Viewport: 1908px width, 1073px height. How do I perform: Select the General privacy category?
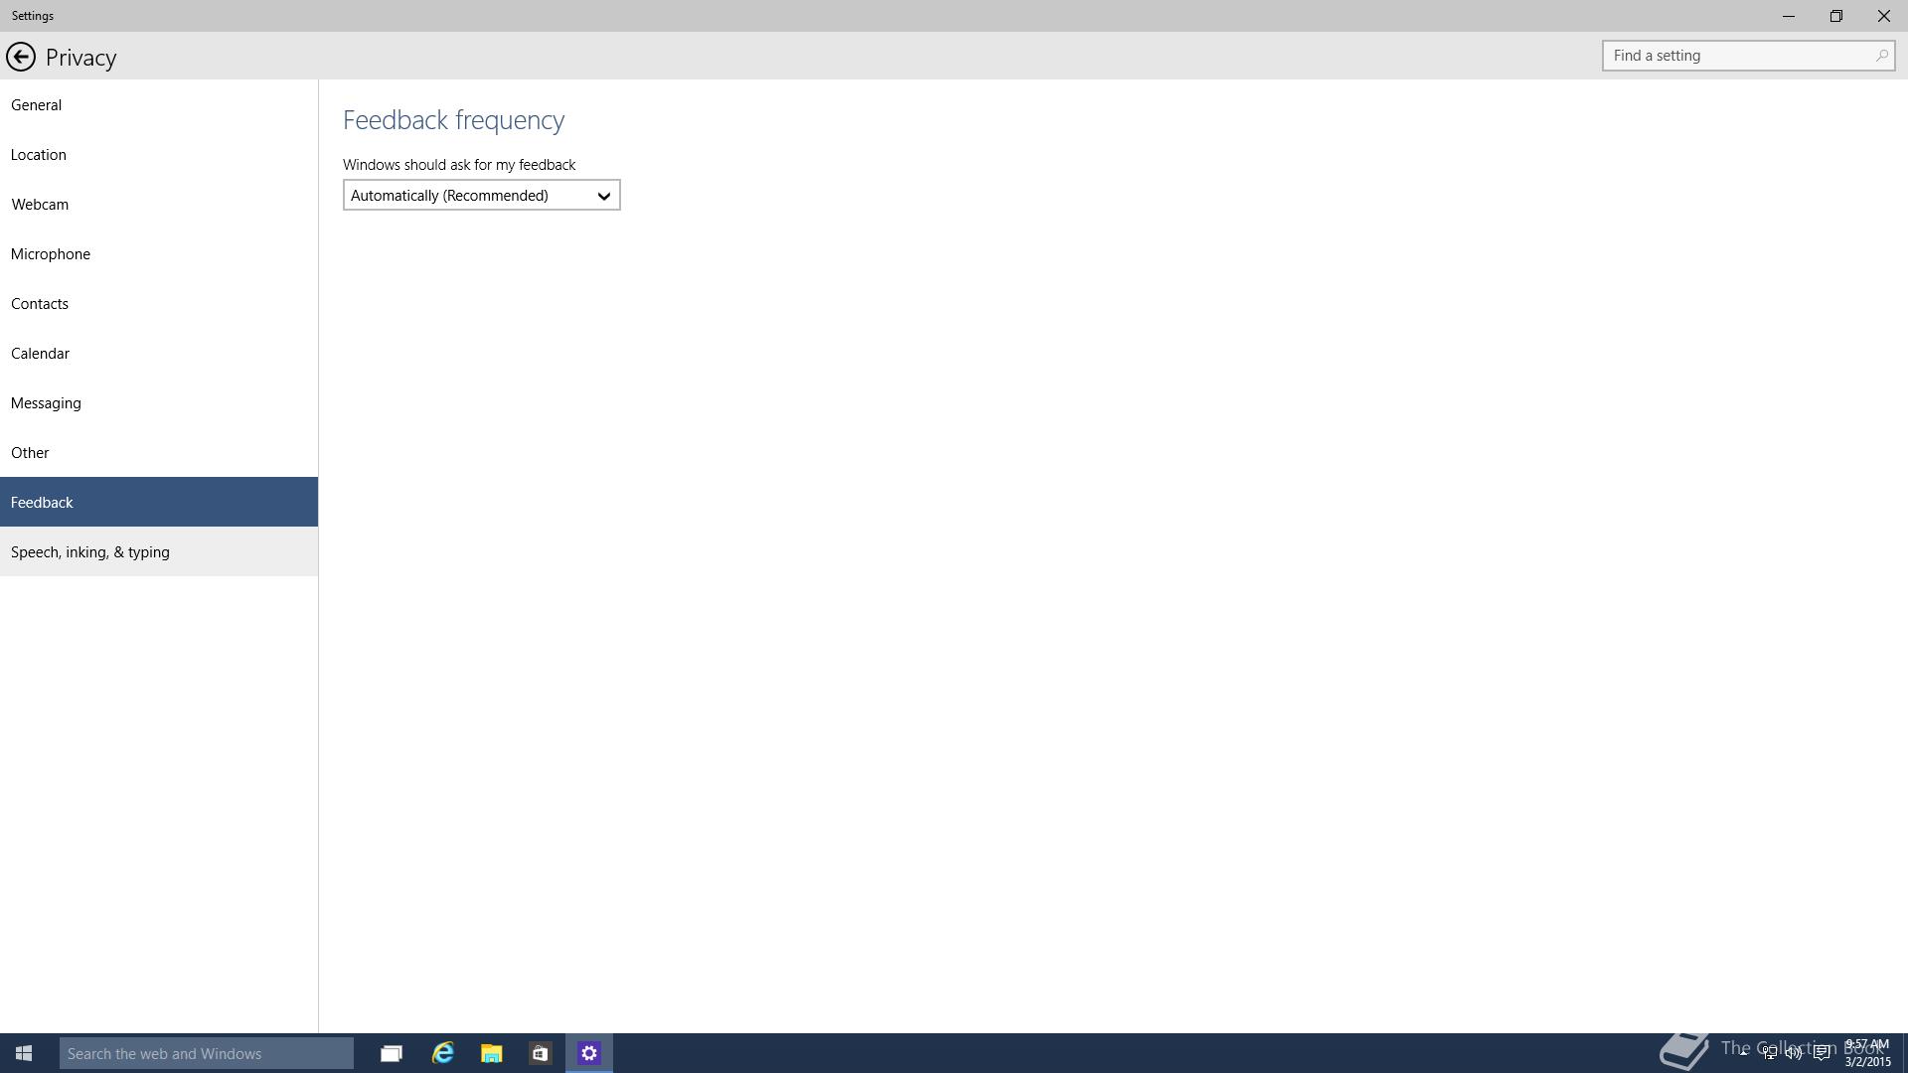pos(37,105)
